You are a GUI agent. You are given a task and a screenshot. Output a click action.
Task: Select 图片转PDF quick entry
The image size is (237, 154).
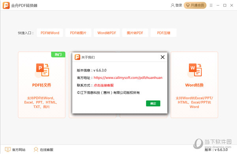pos(135,33)
